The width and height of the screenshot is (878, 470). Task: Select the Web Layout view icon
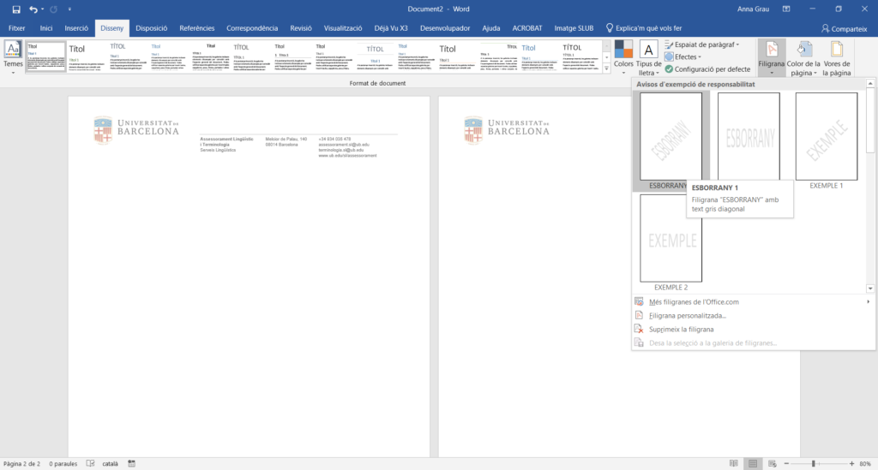(x=774, y=463)
